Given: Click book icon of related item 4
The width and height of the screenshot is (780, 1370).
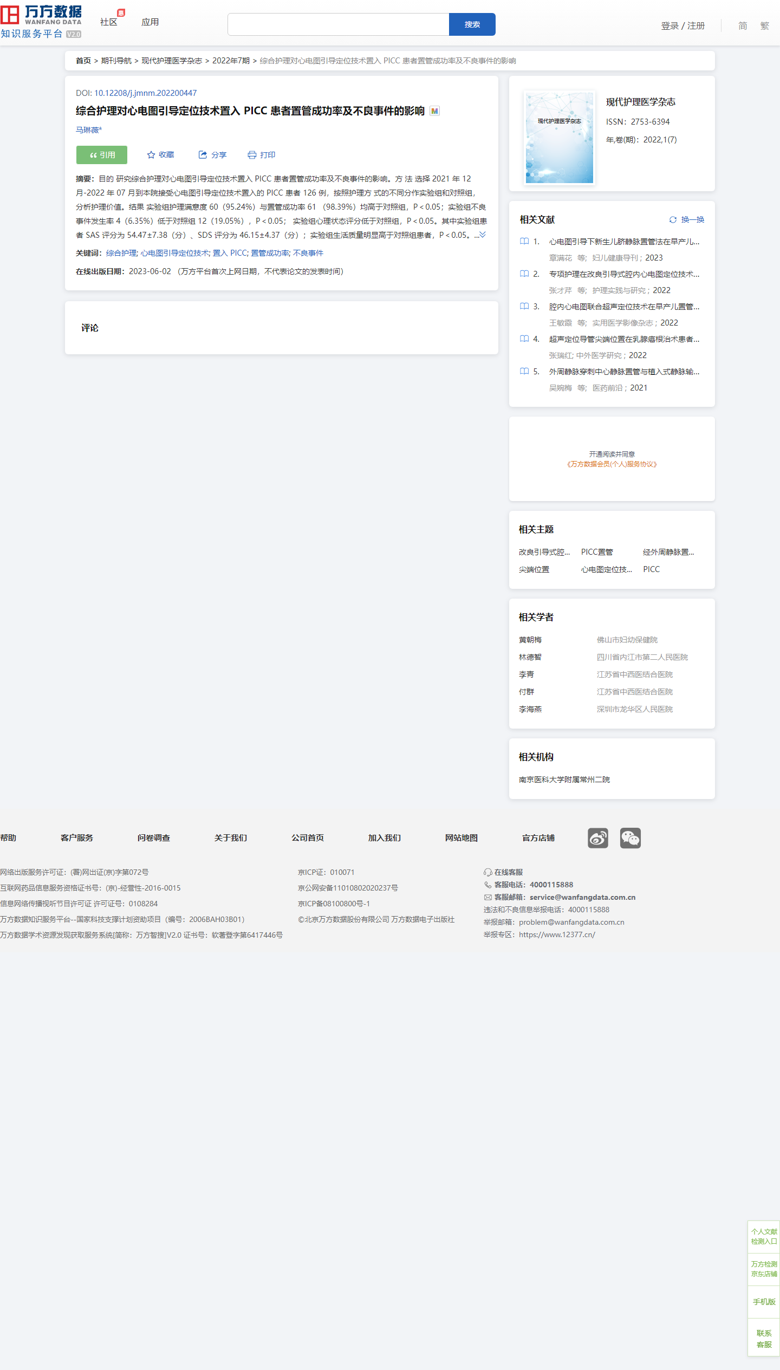Looking at the screenshot, I should click(524, 339).
